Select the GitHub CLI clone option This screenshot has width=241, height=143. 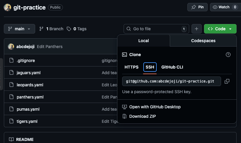172,67
